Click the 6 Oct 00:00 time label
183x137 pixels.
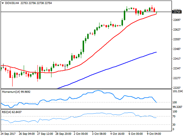(x=136, y=134)
